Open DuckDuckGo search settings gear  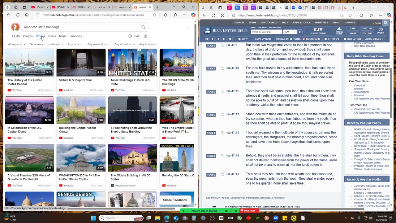[145, 36]
